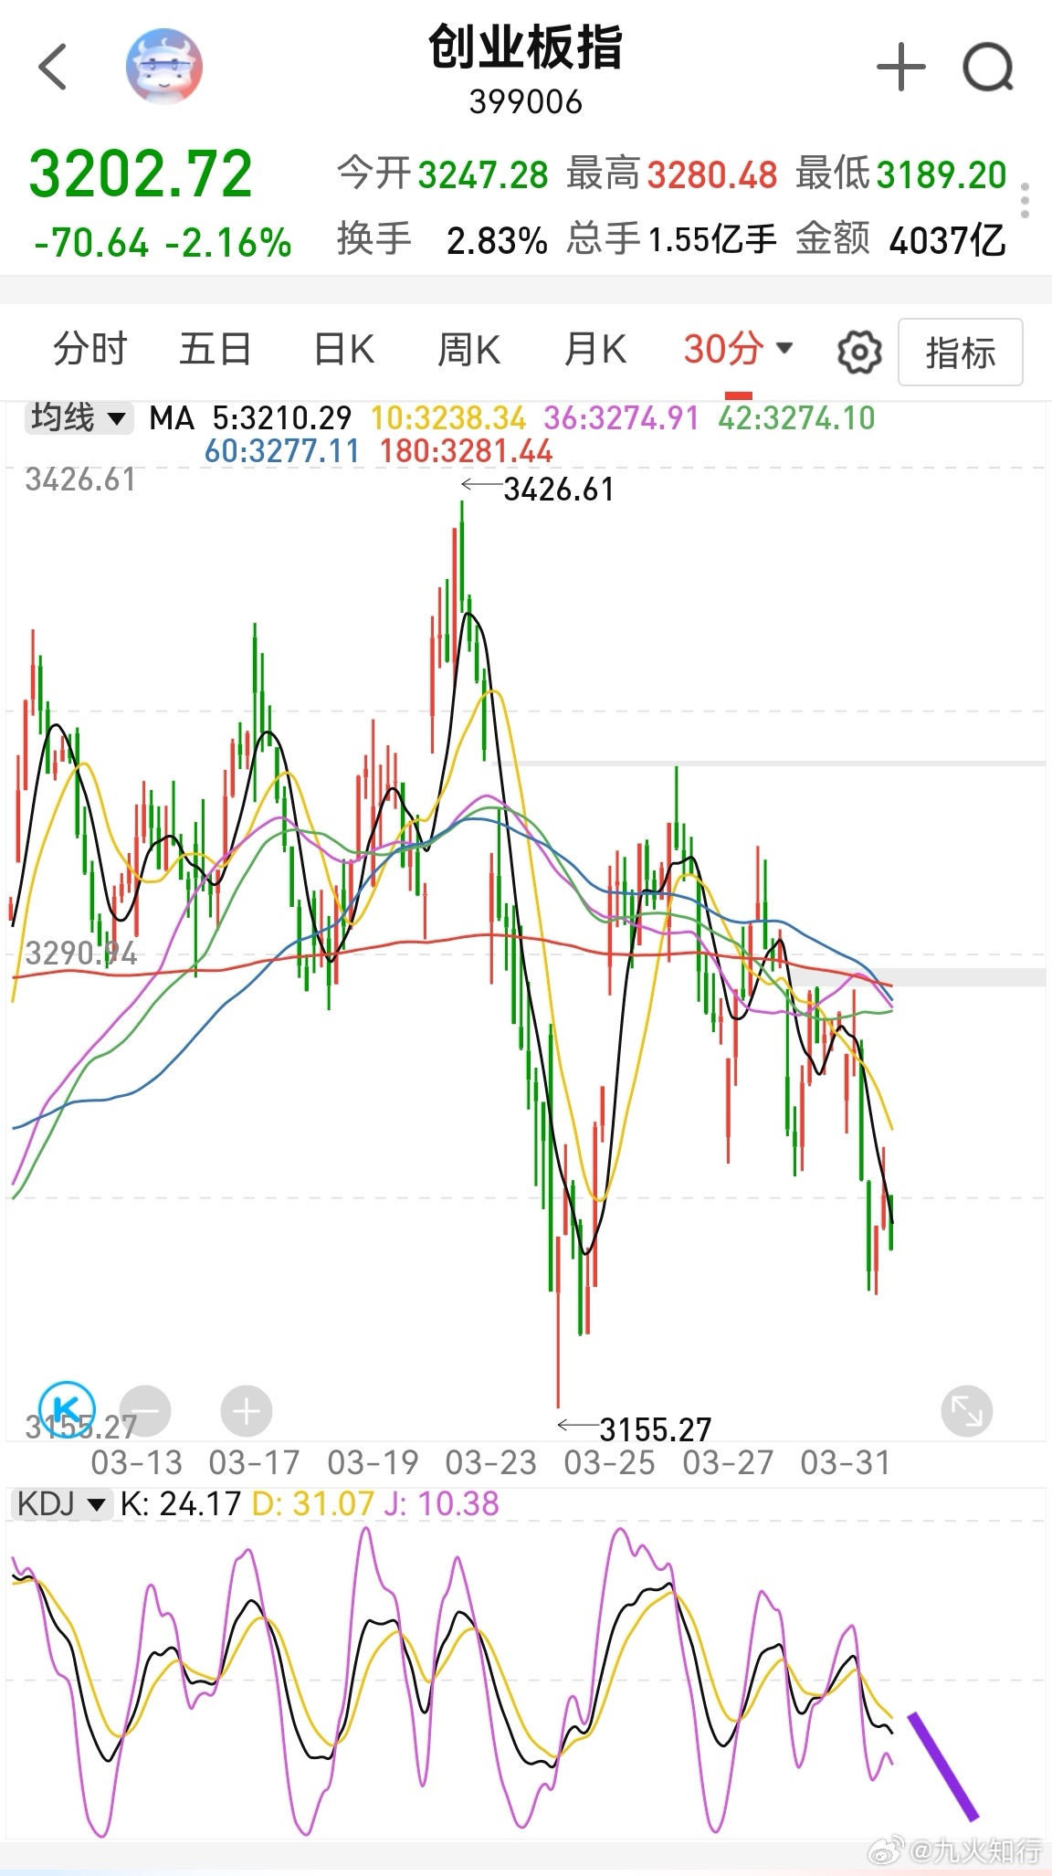
Task: Tap 金额 value 4037亿
Action: pos(947,241)
